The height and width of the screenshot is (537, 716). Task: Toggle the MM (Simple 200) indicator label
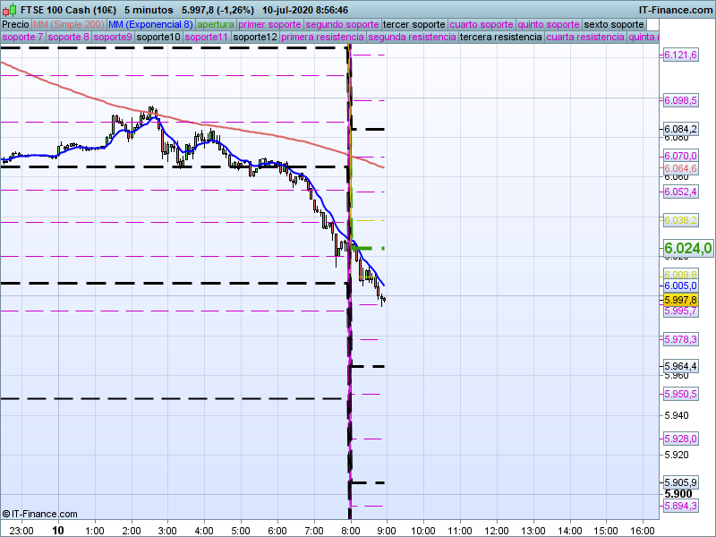[x=62, y=24]
